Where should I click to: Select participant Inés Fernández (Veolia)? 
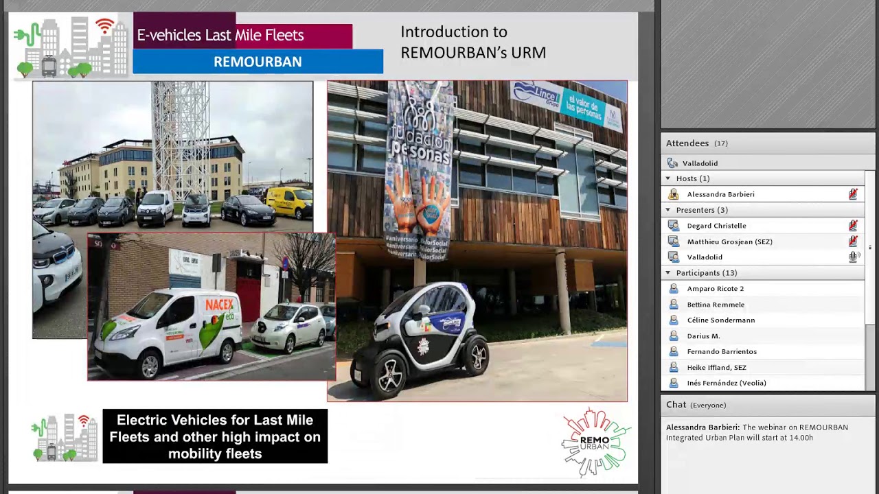coord(727,384)
